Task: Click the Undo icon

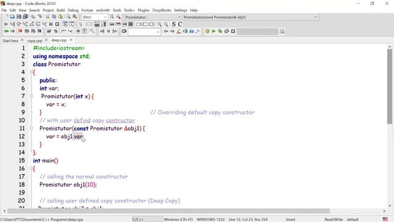Action: click(x=33, y=17)
